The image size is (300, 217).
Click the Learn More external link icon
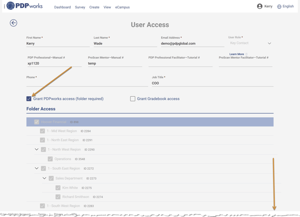[246, 54]
